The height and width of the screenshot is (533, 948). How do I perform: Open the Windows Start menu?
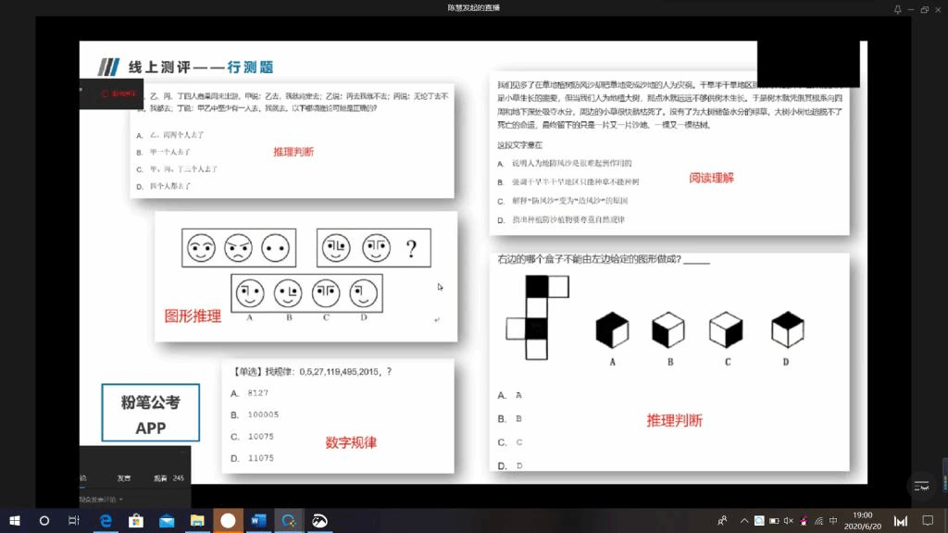[14, 521]
